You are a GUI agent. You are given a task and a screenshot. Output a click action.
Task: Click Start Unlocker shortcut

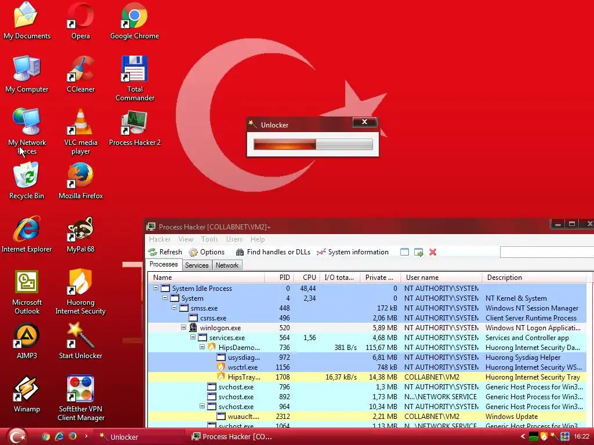point(80,341)
